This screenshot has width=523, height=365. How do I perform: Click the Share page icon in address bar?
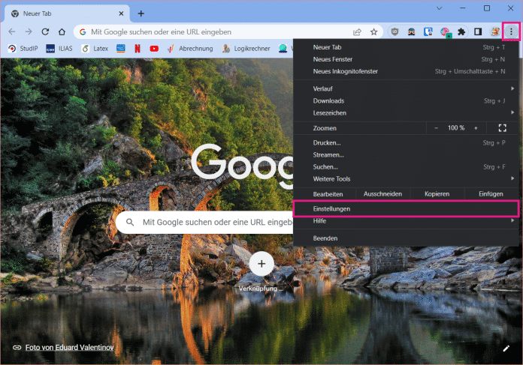[x=357, y=32]
